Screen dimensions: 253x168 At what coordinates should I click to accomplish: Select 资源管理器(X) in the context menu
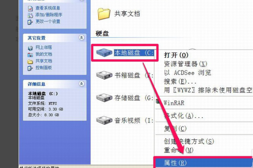point(186,64)
